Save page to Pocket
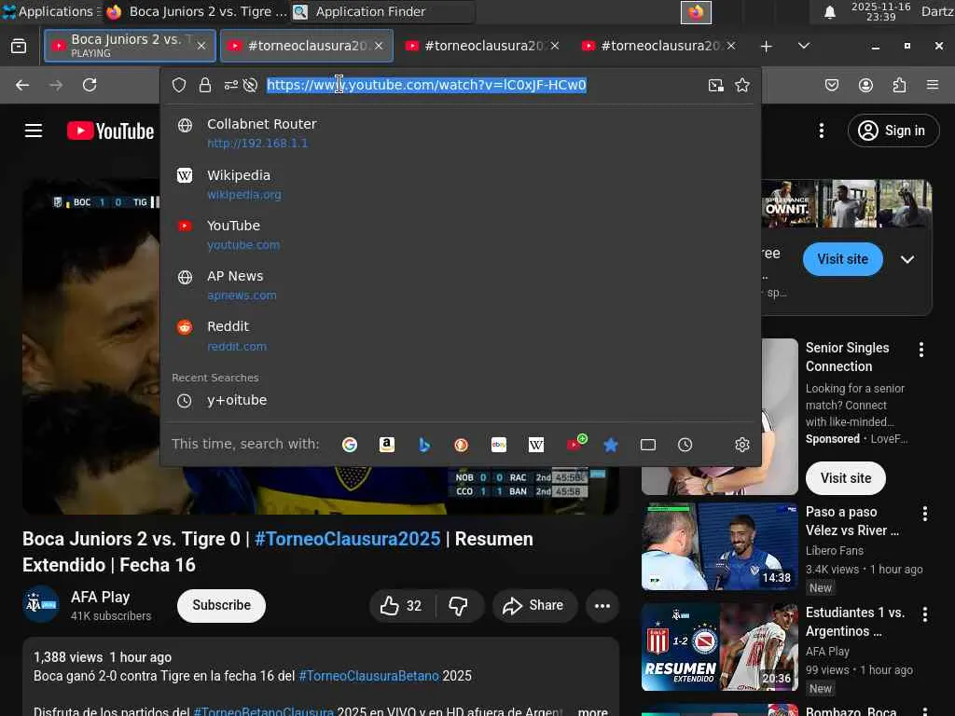This screenshot has width=955, height=716. [x=832, y=85]
